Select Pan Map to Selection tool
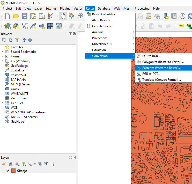This screenshot has height=184, width=192. [x=71, y=16]
